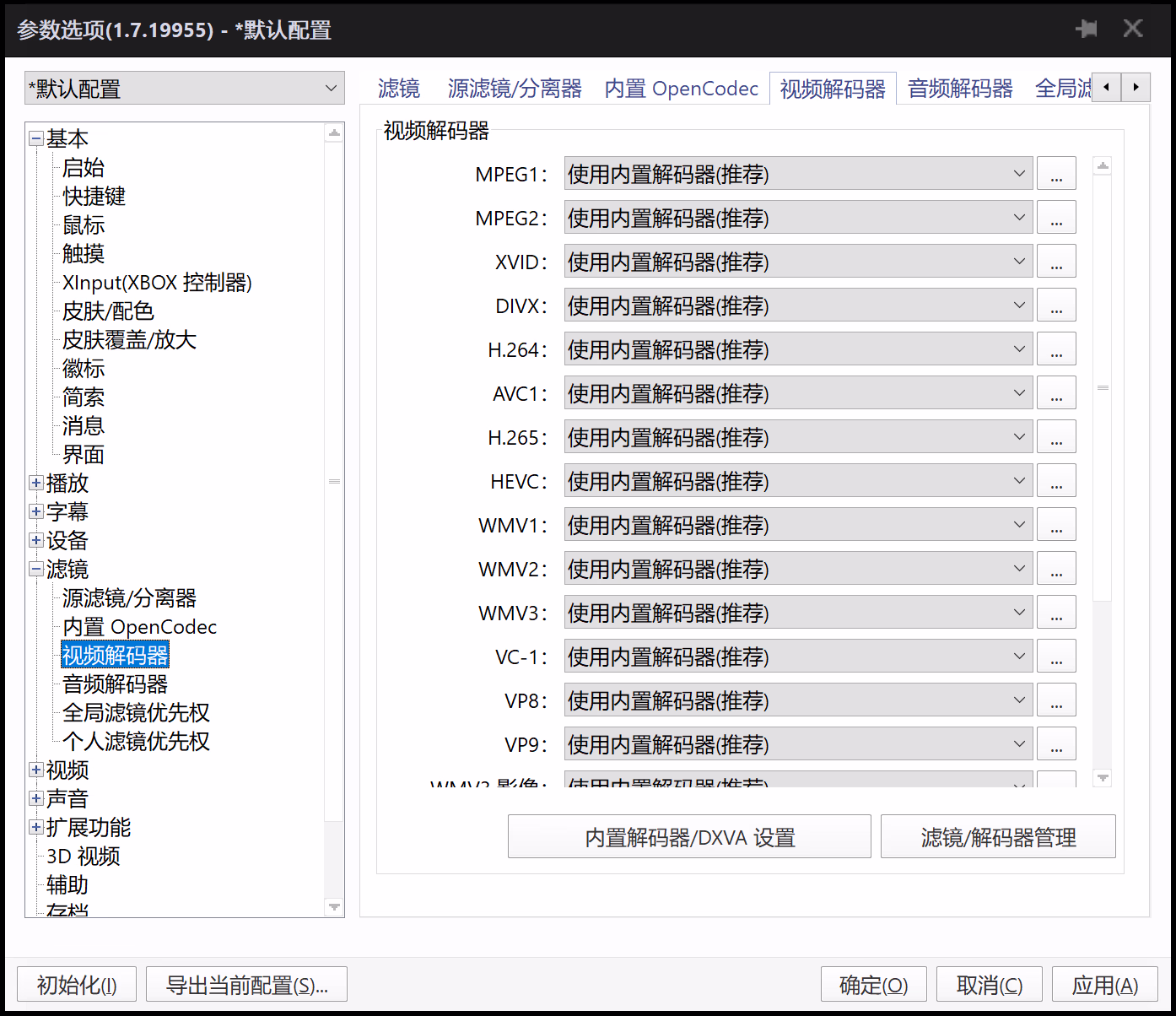Click the "..." button beside H.264 decoder

[x=1055, y=350]
